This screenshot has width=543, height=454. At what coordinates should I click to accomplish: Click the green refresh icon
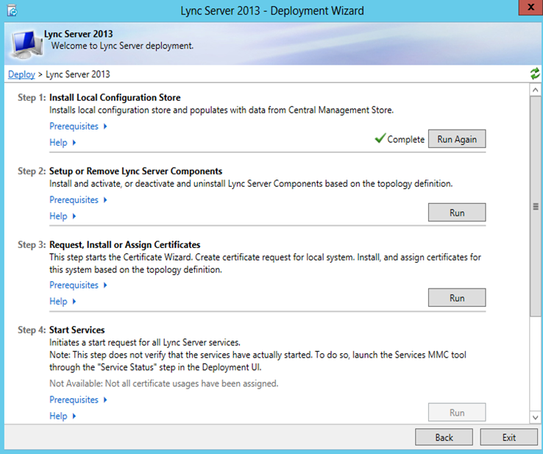tap(535, 74)
